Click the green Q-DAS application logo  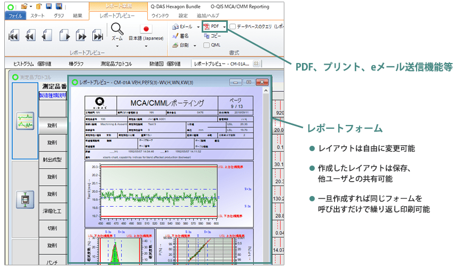click(11, 6)
